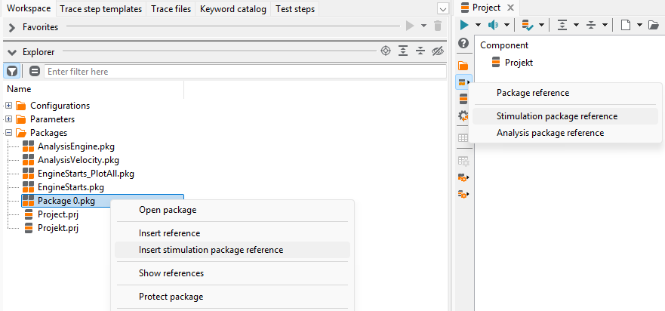Click the collapse all icon in Explorer header
This screenshot has height=311, width=665.
(420, 51)
